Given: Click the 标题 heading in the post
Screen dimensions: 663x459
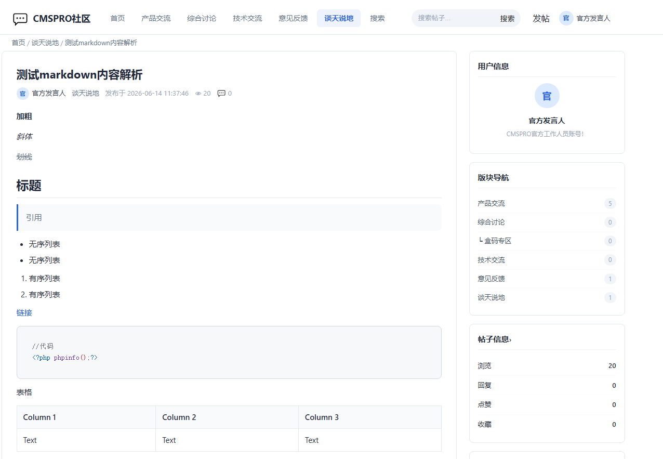Looking at the screenshot, I should 29,186.
